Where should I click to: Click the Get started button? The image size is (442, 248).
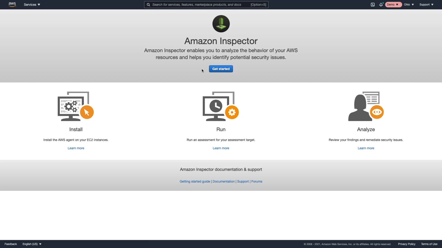[x=221, y=69]
